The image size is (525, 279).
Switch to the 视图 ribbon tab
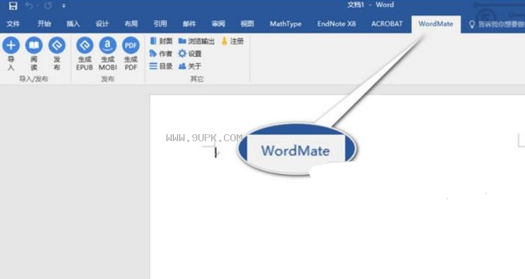pyautogui.click(x=247, y=23)
